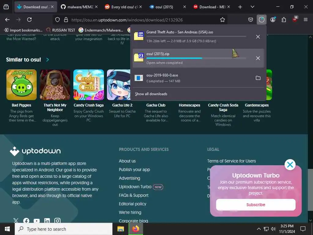
Task: Open Firefox application menu
Action: point(306,20)
